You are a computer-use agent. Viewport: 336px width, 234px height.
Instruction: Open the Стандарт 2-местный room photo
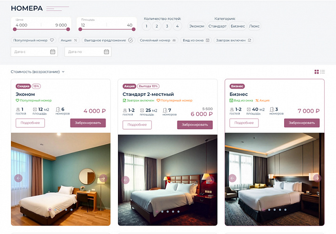click(168, 180)
